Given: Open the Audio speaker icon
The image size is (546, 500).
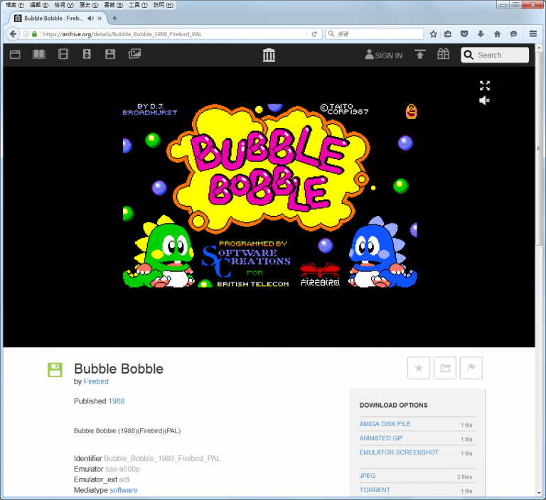Looking at the screenshot, I should coord(87,54).
